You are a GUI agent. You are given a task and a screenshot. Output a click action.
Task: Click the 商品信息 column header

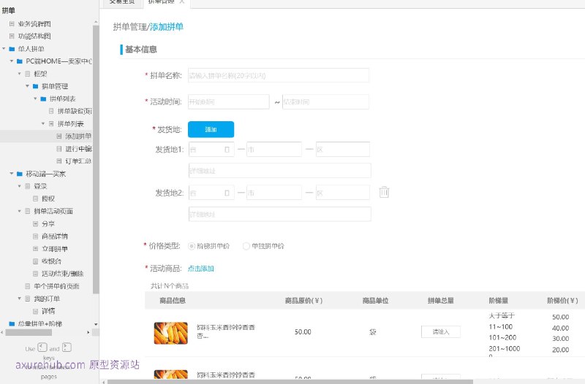coord(173,301)
